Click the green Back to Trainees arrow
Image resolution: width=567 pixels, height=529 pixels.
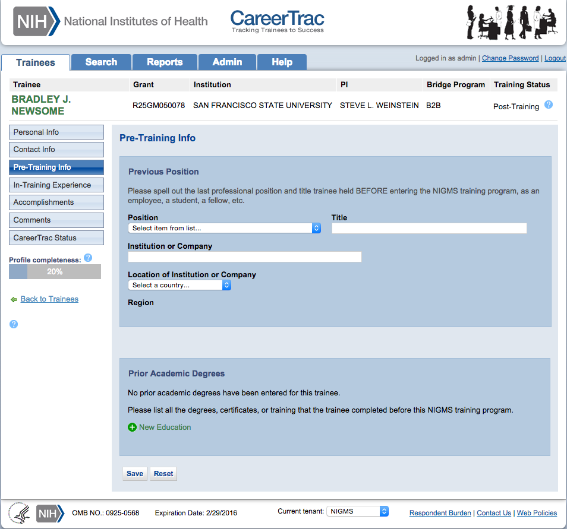point(14,300)
